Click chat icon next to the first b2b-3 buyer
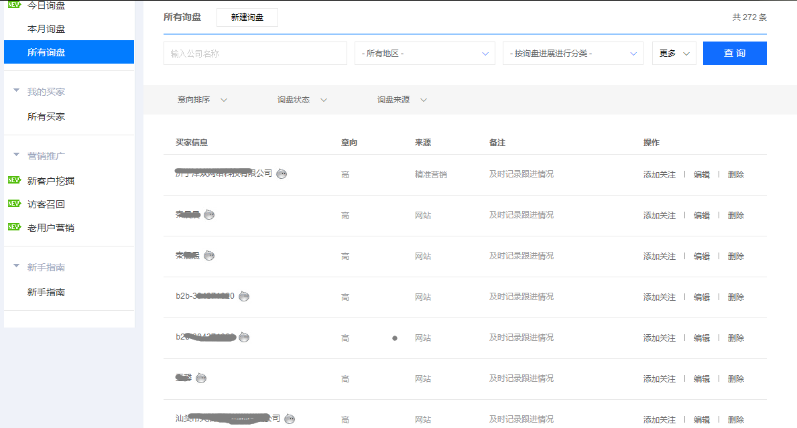 coord(244,297)
